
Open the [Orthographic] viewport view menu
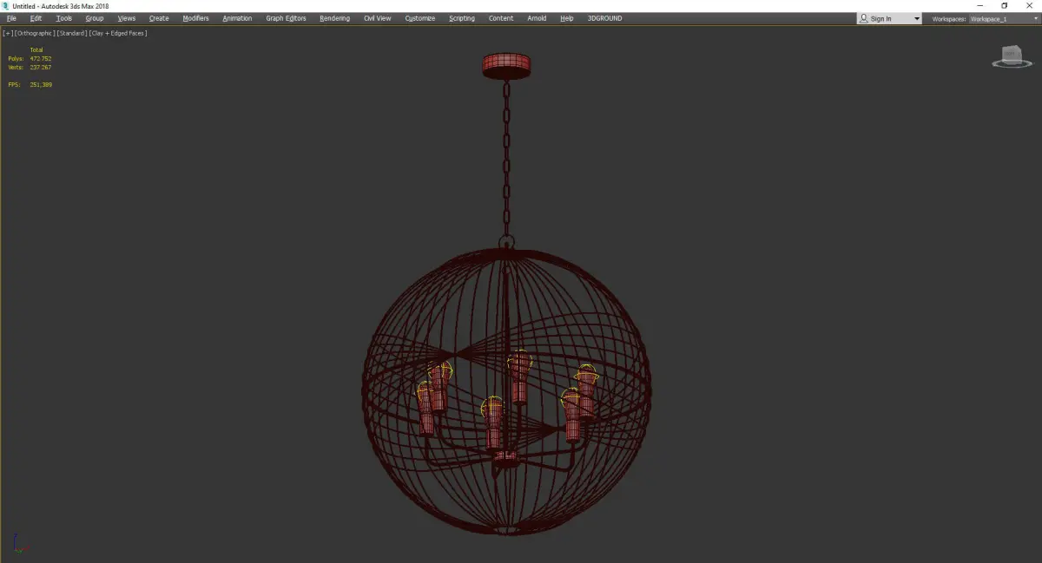click(35, 33)
